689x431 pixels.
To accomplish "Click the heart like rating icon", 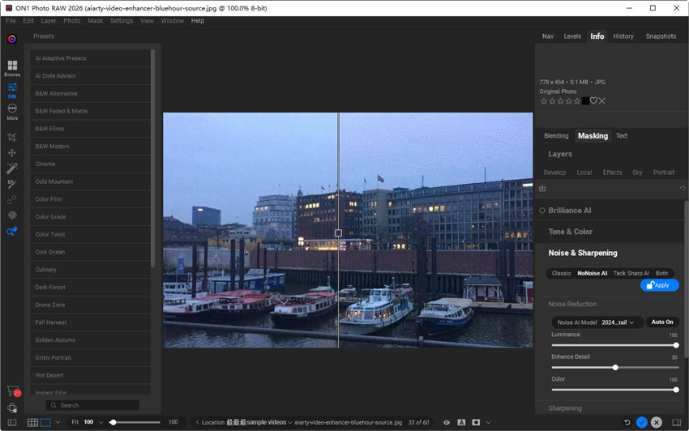I will 593,100.
